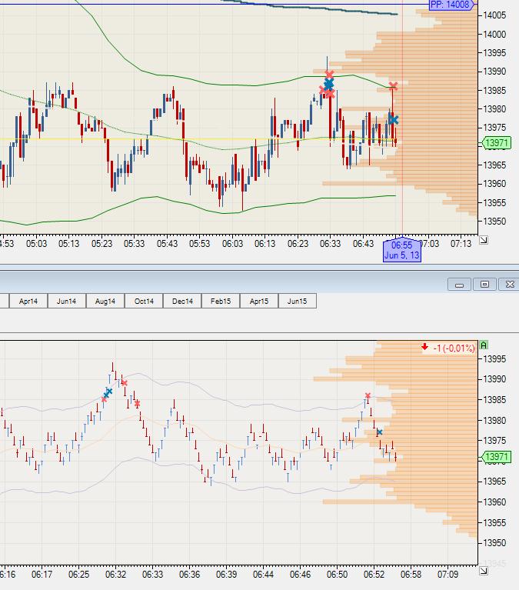Click red down-arrow change indicator
This screenshot has width=519, height=590.
(424, 347)
